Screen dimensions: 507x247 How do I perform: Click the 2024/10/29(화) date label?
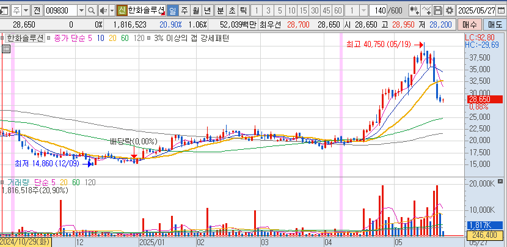25,242
